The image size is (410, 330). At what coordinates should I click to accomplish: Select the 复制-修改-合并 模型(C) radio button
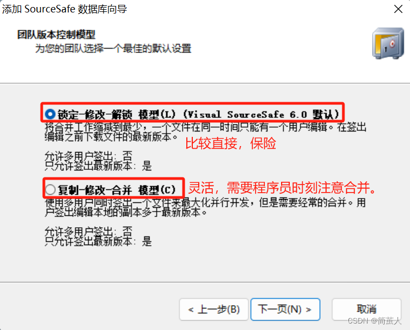(50, 189)
